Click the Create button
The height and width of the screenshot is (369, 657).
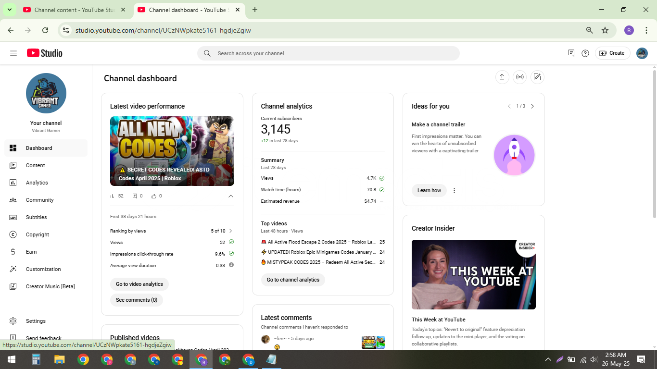tap(612, 53)
